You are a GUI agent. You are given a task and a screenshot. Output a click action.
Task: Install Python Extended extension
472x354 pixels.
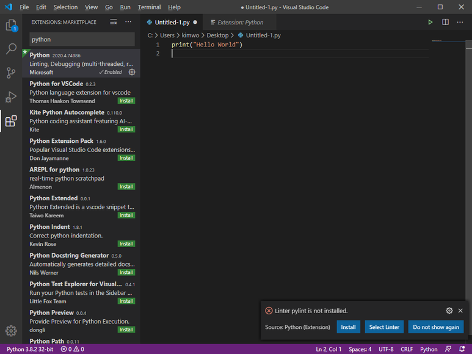(126, 215)
